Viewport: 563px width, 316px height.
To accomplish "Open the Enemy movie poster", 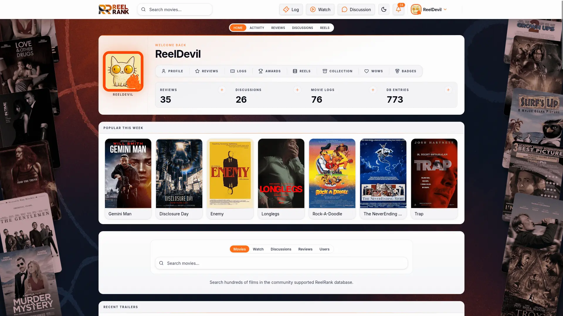I will (x=230, y=173).
